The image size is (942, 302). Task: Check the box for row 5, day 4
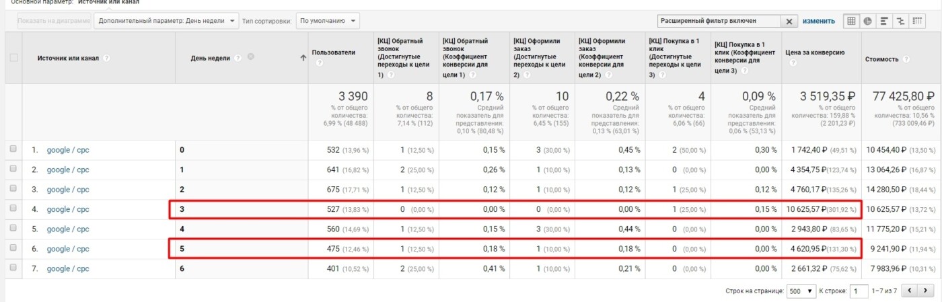pos(13,229)
